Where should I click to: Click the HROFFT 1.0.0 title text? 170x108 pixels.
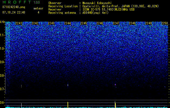coord(21,2)
